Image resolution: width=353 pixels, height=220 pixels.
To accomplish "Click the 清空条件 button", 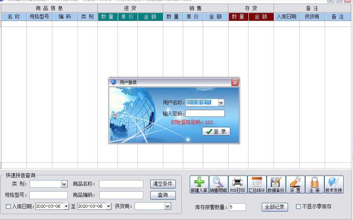I will [163, 184].
